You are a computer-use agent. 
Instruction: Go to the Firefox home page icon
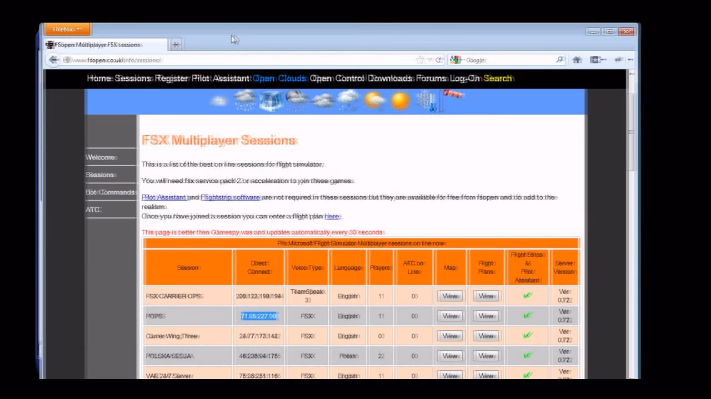coord(577,60)
